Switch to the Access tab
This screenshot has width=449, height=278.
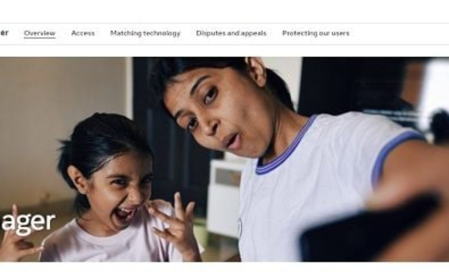[x=83, y=33]
